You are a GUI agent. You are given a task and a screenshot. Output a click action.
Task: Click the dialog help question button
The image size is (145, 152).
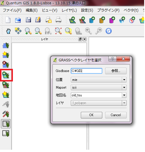tap(113, 59)
